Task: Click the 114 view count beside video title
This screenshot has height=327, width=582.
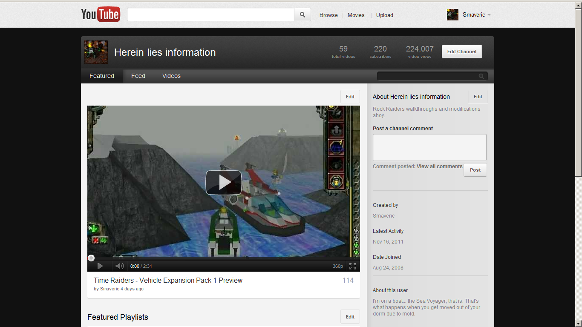Action: coord(348,280)
